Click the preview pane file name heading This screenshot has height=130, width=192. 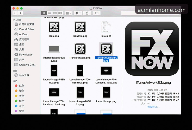click(153, 82)
